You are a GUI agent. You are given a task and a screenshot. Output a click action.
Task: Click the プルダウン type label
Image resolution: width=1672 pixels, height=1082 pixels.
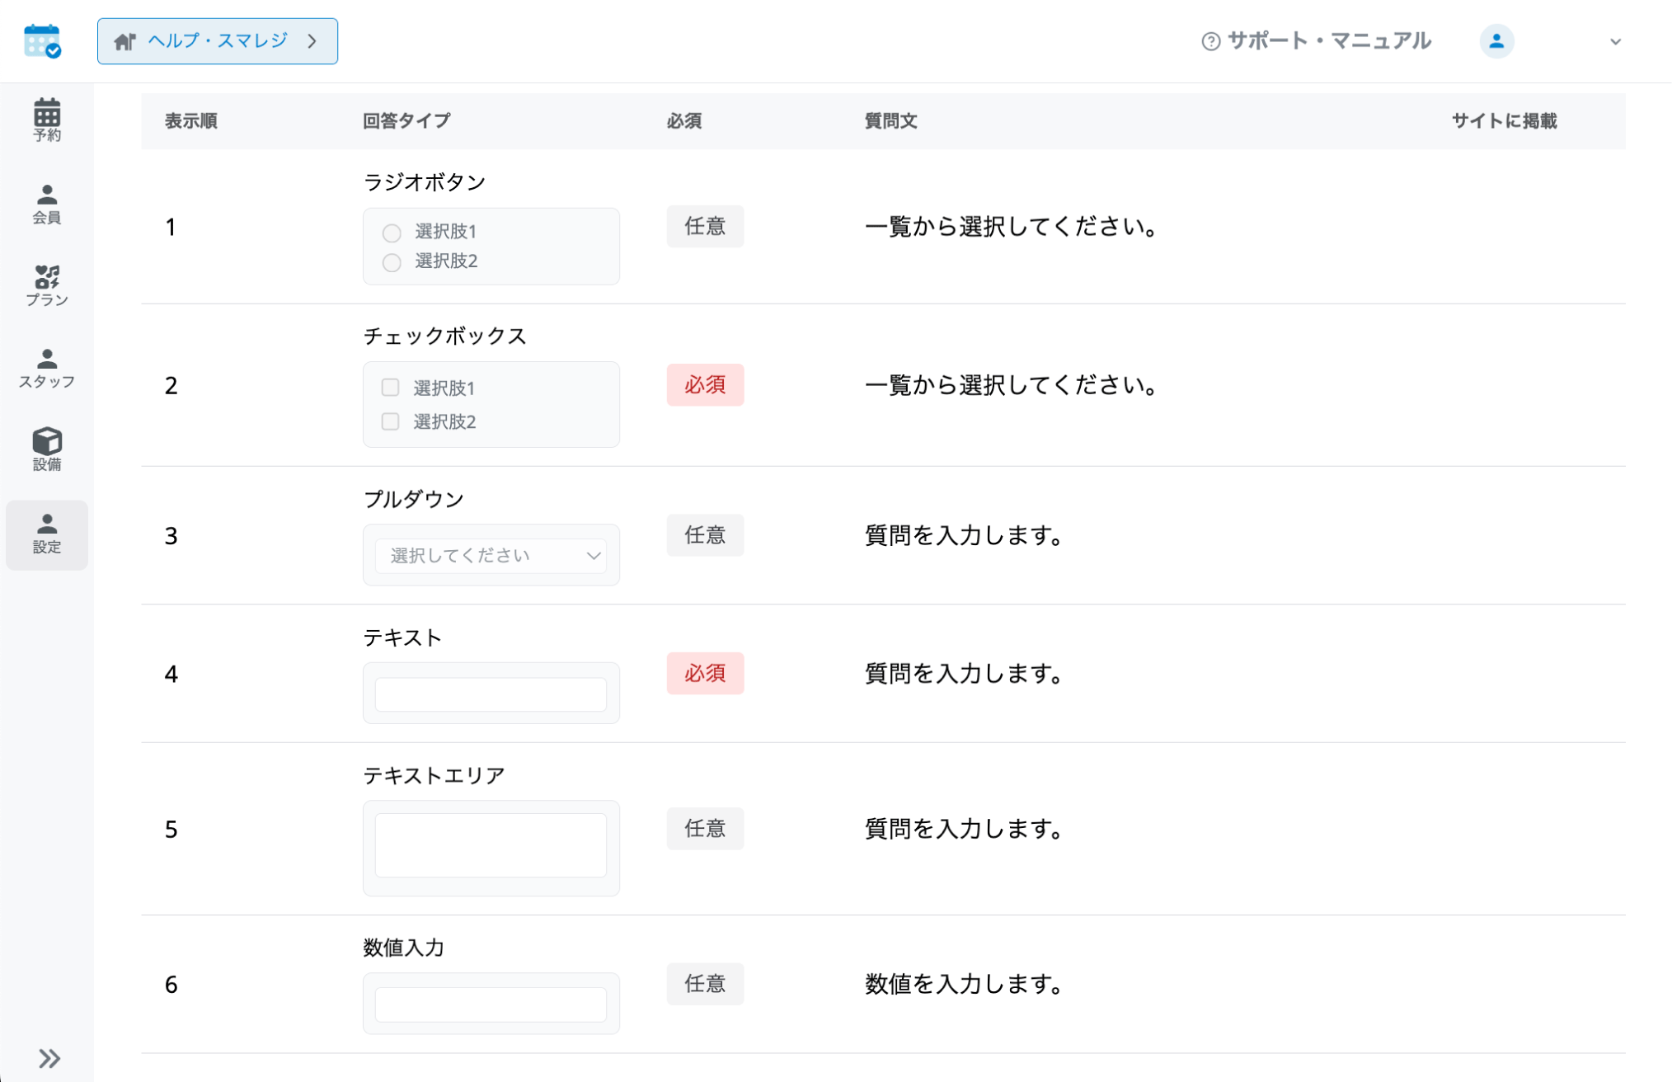414,500
